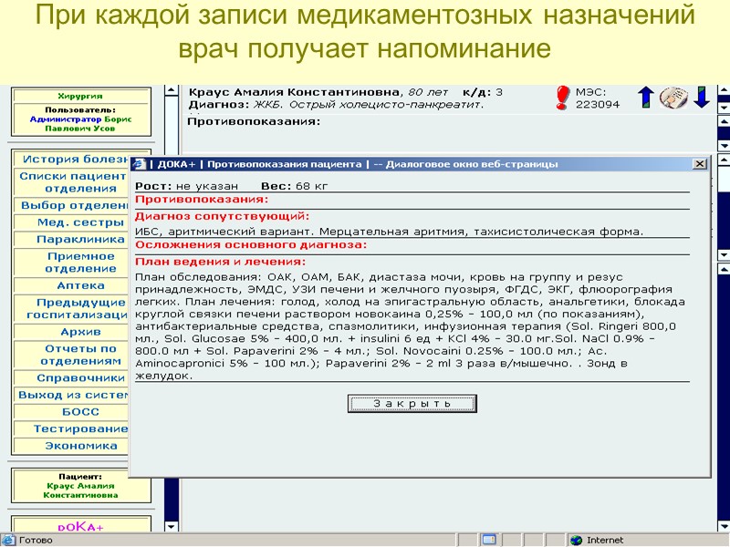
Task: Click the Диагноз сопутствующий heading
Action: tap(222, 216)
